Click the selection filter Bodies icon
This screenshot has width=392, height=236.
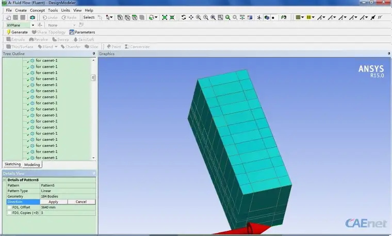pos(142,18)
